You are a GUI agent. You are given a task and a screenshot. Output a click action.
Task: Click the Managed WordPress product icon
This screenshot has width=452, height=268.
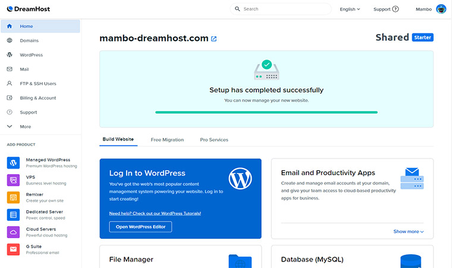[13, 163]
